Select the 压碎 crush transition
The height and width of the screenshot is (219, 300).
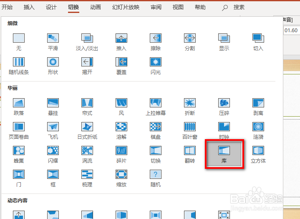point(224,107)
